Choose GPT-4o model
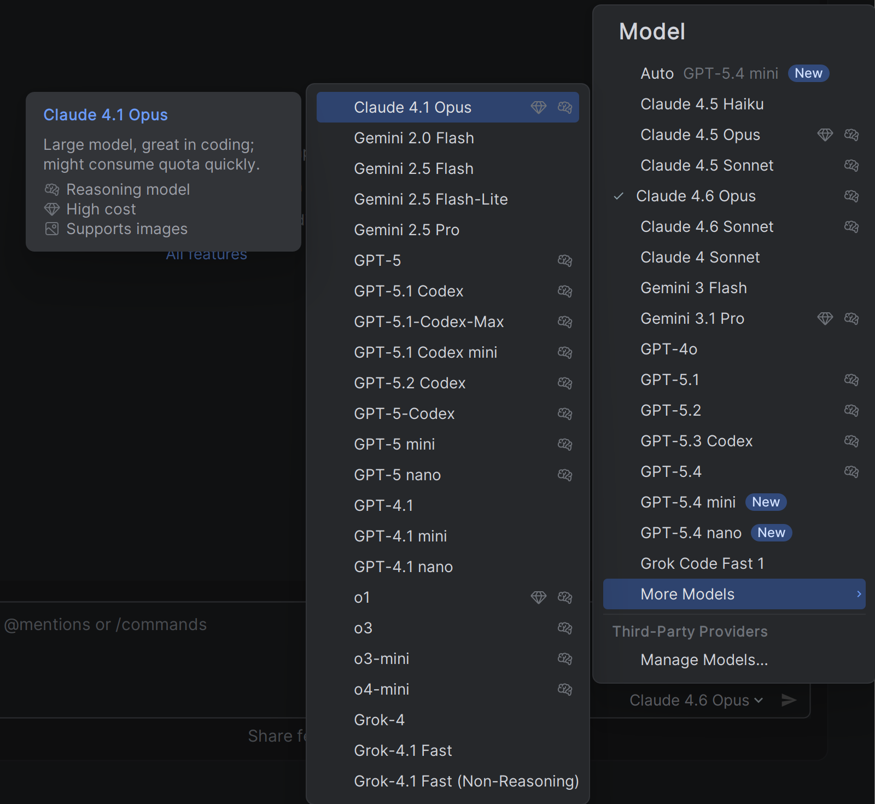The height and width of the screenshot is (804, 875). click(734, 349)
